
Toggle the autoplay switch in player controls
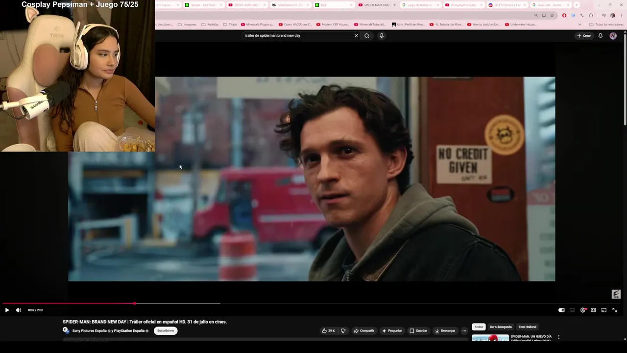(561, 310)
